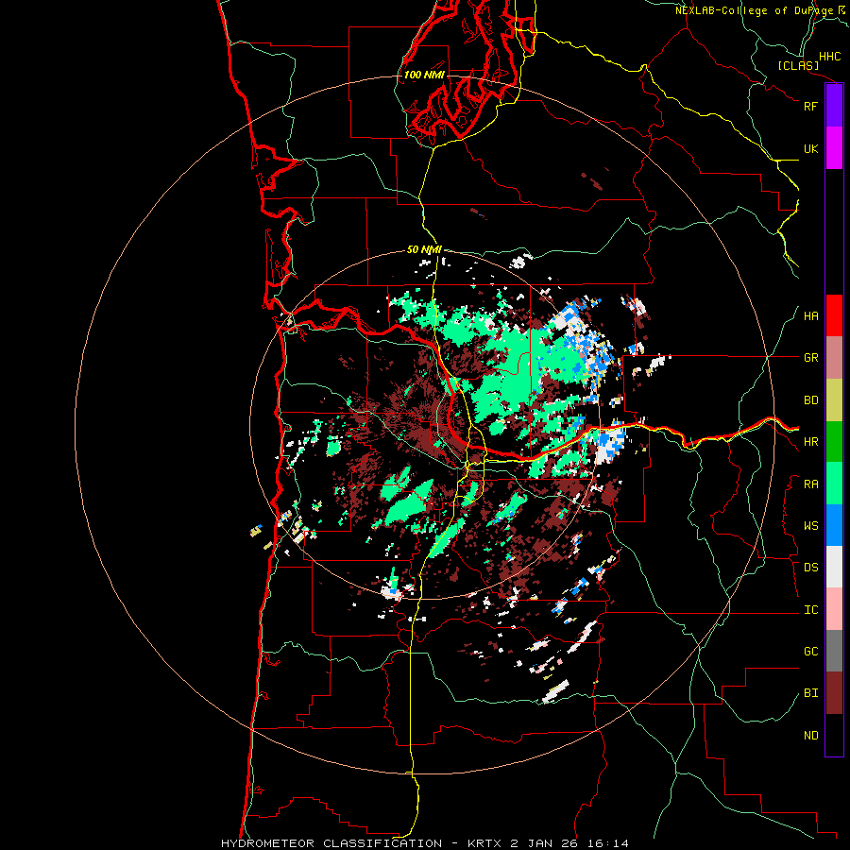Click the 'BI' legend label

click(x=810, y=693)
